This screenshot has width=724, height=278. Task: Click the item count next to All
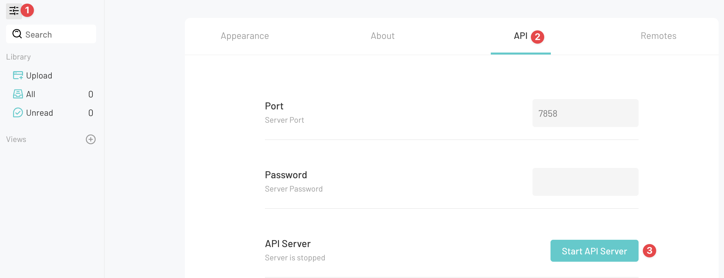(90, 94)
